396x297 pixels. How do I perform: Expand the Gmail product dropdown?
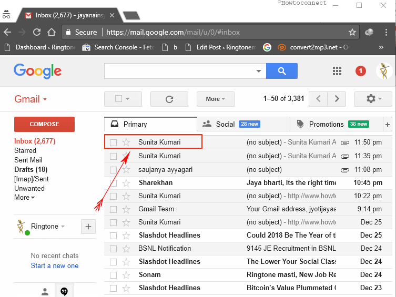click(x=31, y=99)
